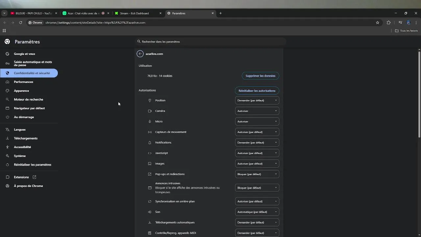This screenshot has height=237, width=421.
Task: Open the Caméra permission dropdown
Action: 257,111
